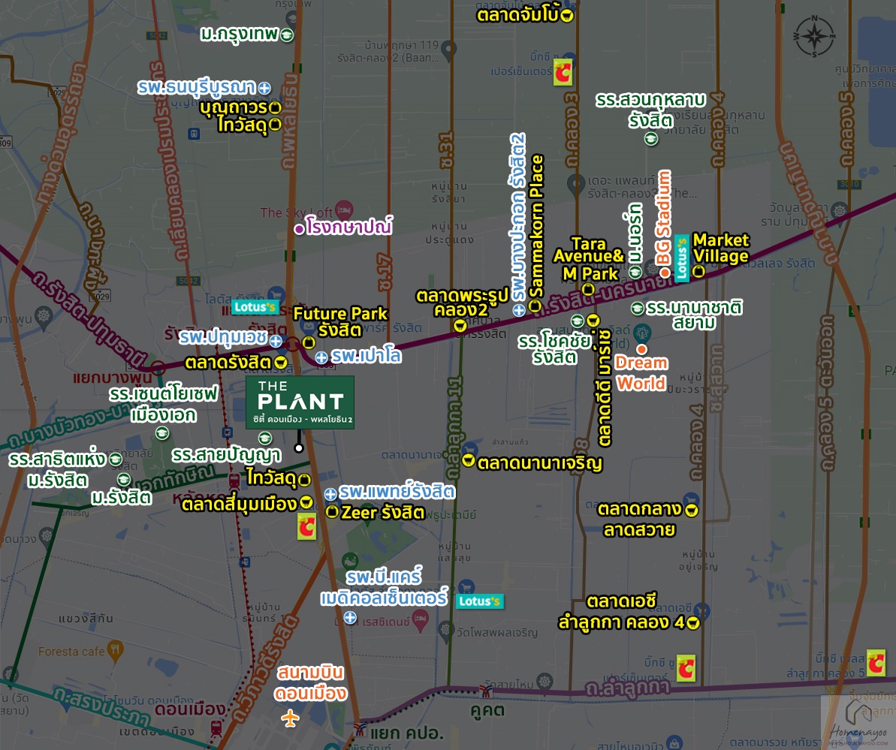Viewport: 896px width, 750px height.
Task: Select the รร.โชคชัย รังสิต label
Action: point(555,350)
